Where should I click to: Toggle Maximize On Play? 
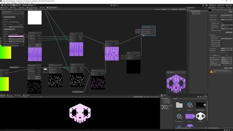138,97
